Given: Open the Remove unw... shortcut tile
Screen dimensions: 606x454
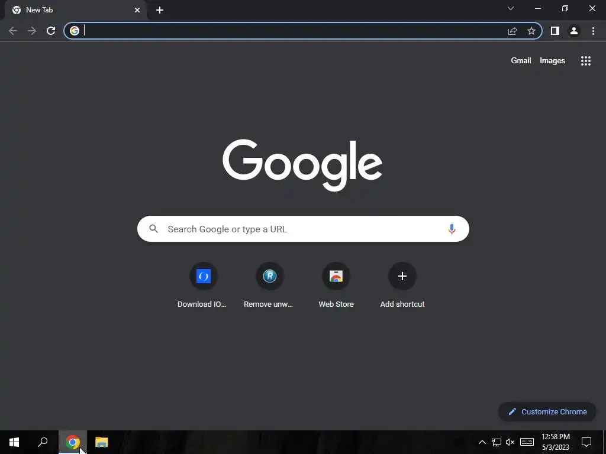Looking at the screenshot, I should coord(269,286).
